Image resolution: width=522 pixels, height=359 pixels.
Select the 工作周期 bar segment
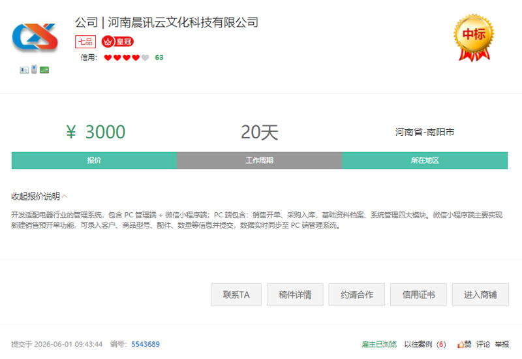click(x=259, y=161)
